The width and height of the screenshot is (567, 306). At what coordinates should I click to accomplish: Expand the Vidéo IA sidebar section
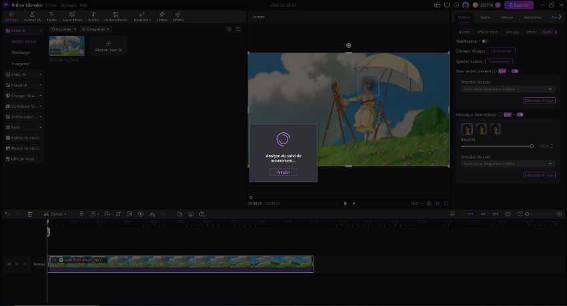tap(24, 75)
